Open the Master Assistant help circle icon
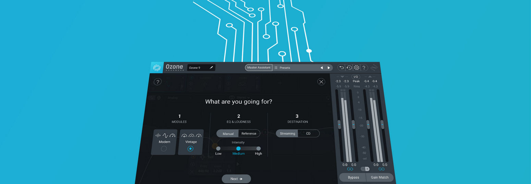 pos(158,82)
